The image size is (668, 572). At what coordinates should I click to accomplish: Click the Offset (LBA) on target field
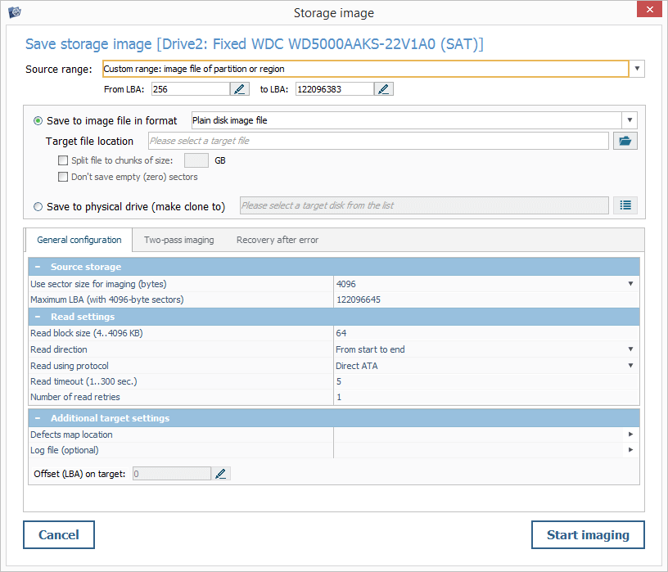click(172, 474)
